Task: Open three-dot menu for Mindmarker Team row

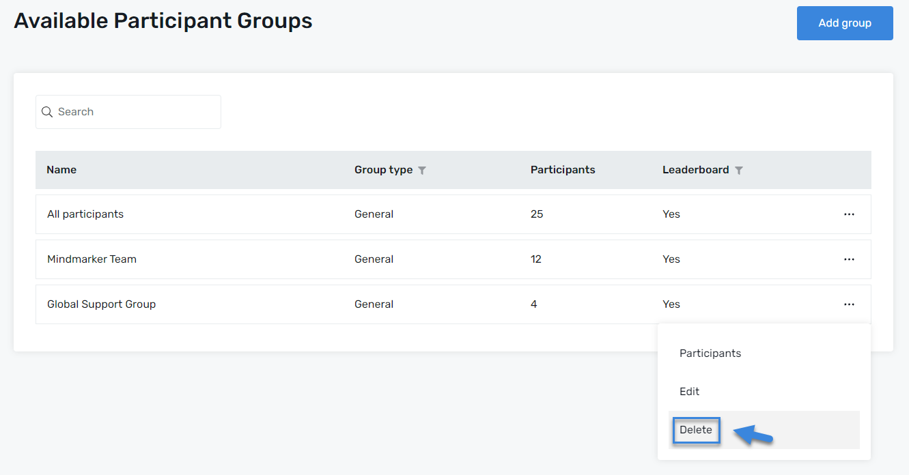Action: [849, 259]
